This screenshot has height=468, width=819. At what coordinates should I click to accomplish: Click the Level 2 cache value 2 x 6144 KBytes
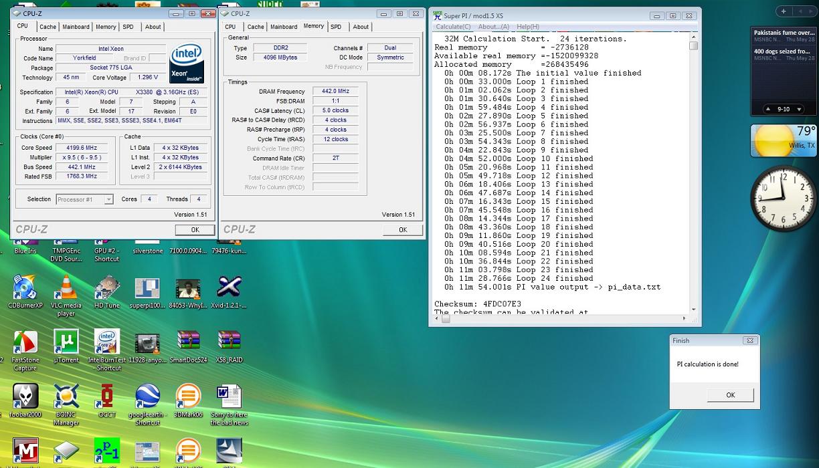pyautogui.click(x=181, y=167)
